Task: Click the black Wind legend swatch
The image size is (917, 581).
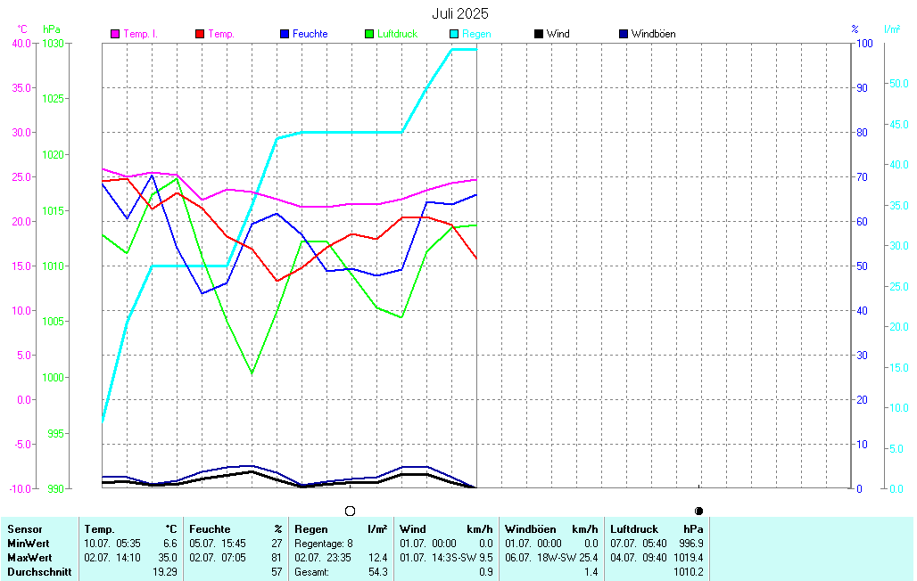Action: coord(539,34)
